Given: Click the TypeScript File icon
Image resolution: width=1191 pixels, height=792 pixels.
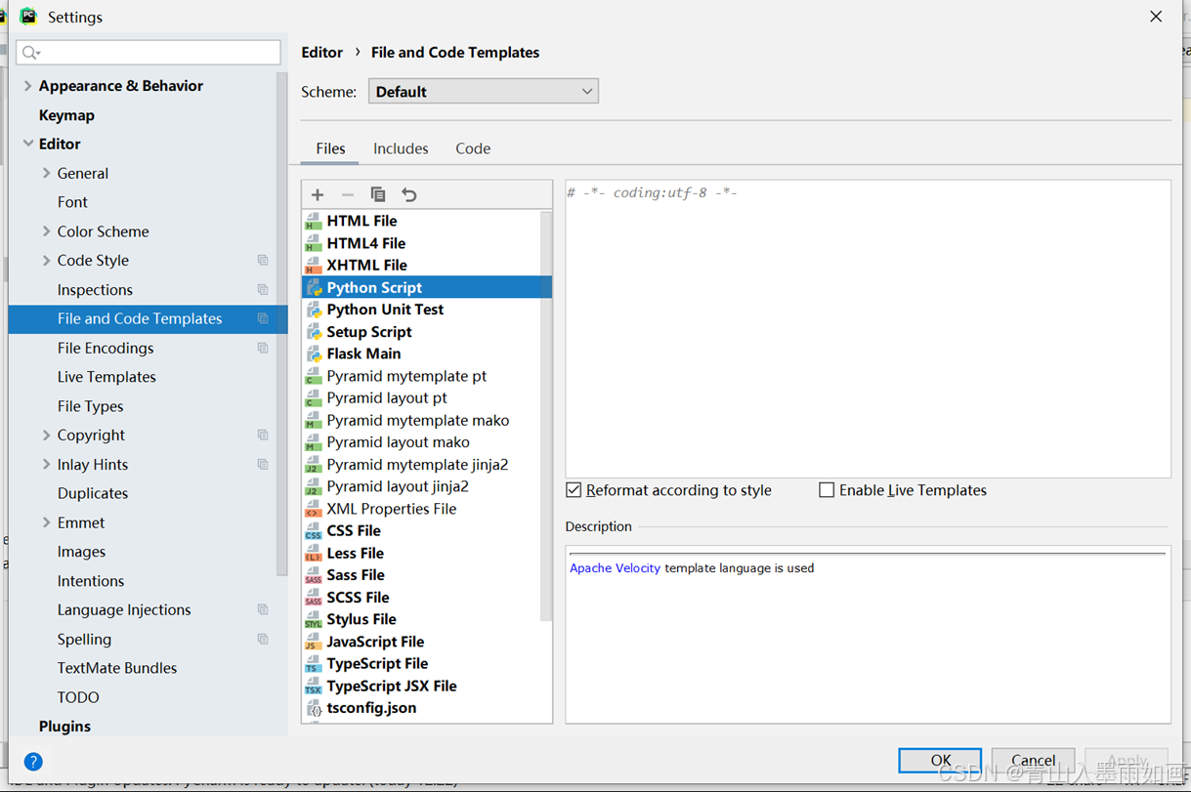Looking at the screenshot, I should click(314, 664).
